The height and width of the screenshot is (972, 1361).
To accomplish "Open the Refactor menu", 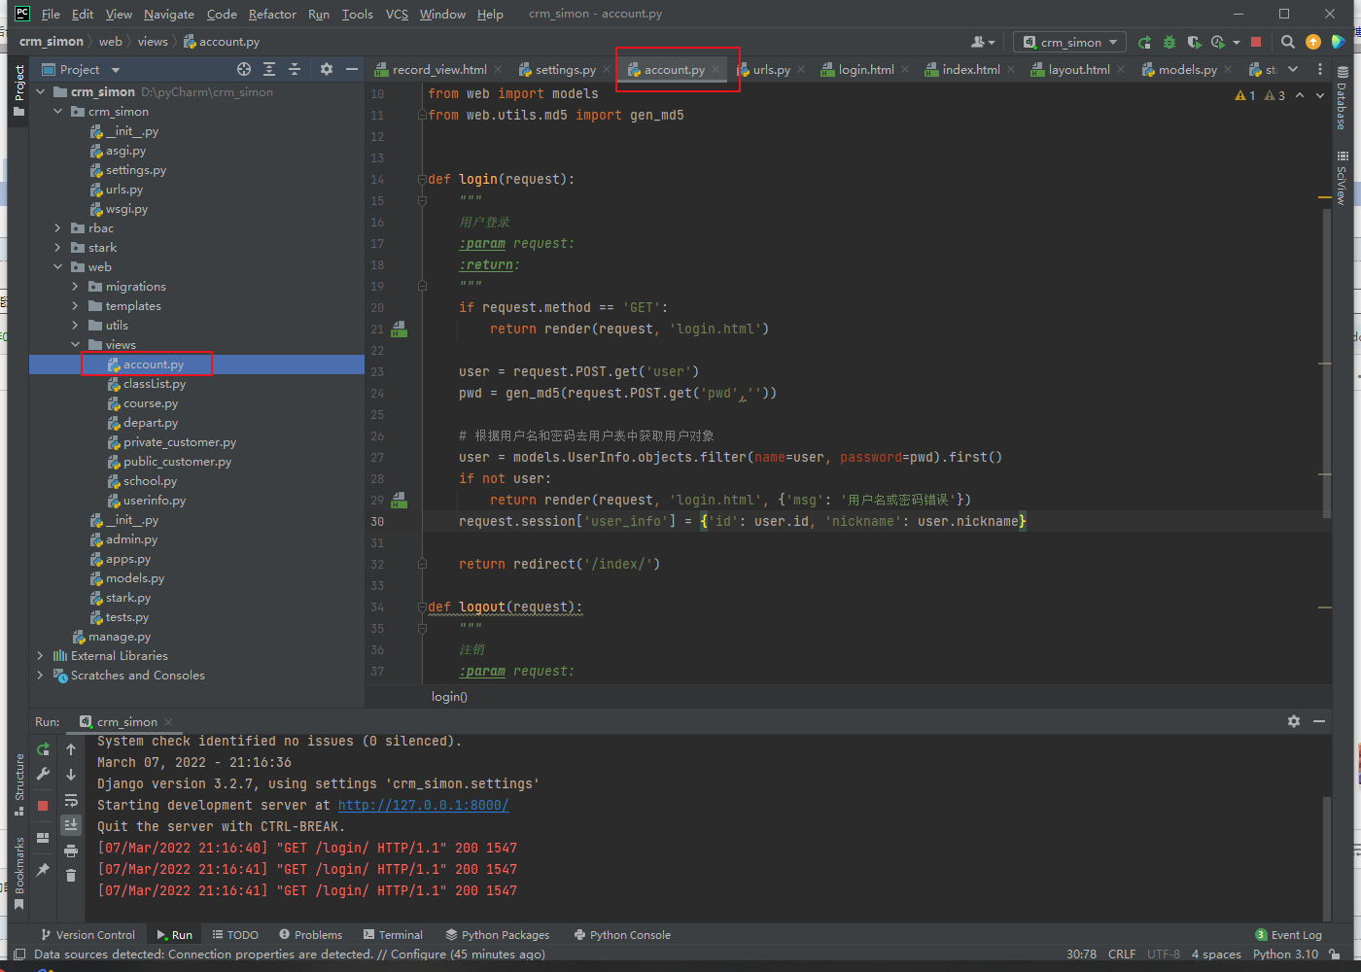I will pos(272,15).
